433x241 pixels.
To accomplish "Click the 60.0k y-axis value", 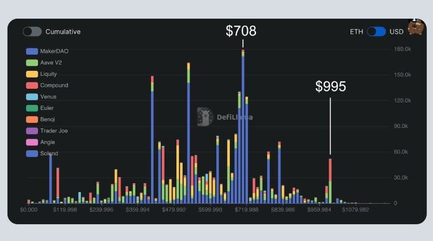I will (x=401, y=152).
